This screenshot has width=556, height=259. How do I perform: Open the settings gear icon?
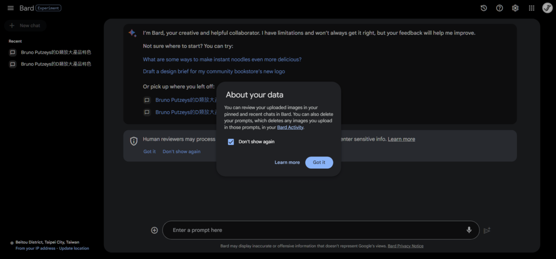(x=515, y=8)
